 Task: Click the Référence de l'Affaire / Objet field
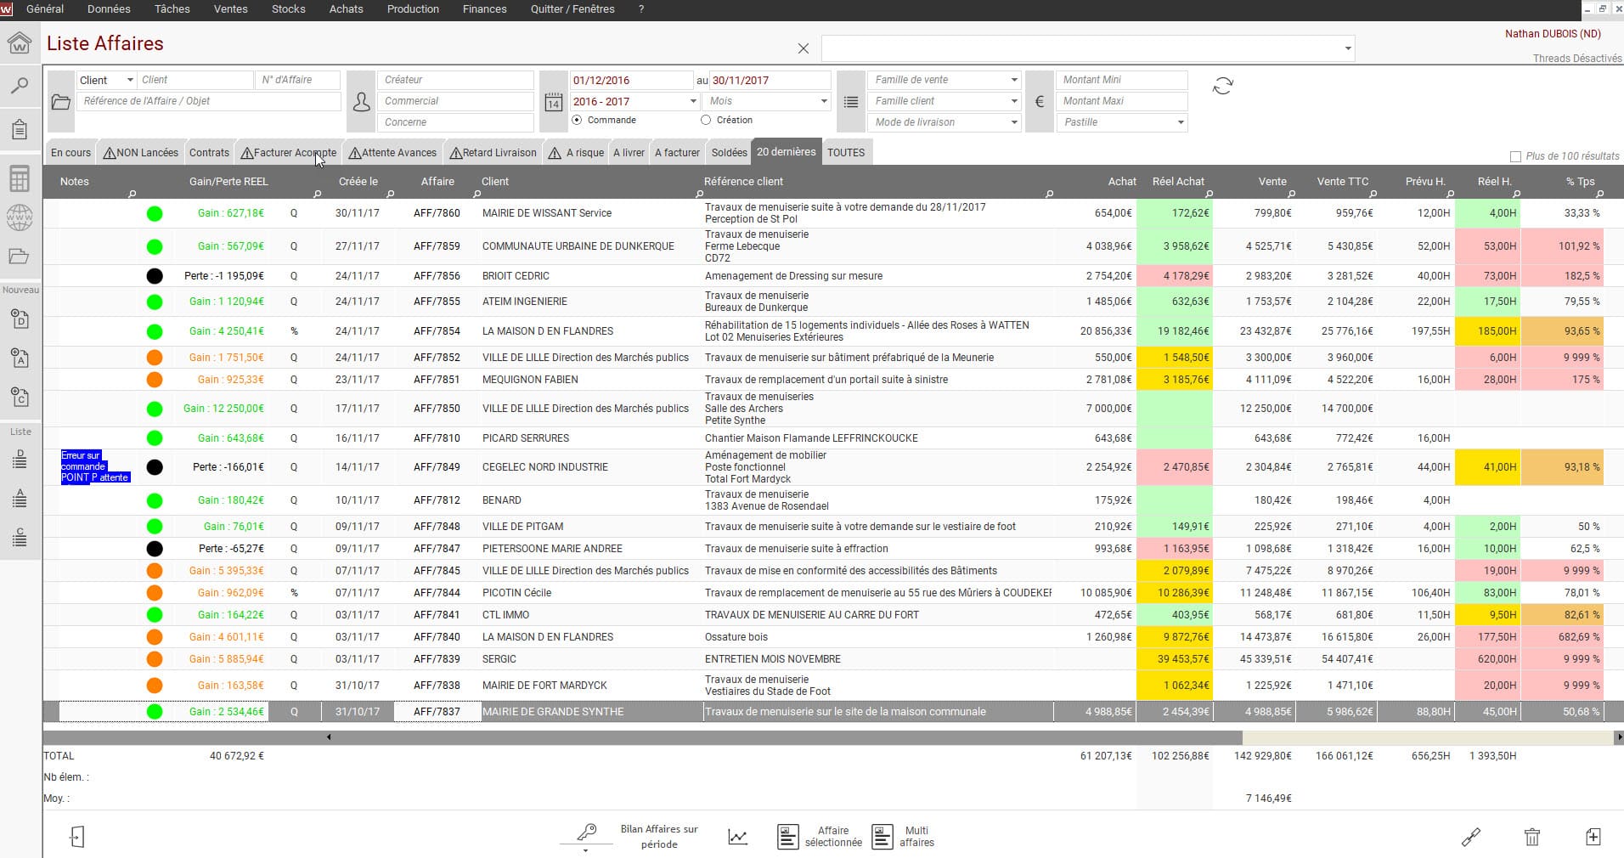point(209,101)
